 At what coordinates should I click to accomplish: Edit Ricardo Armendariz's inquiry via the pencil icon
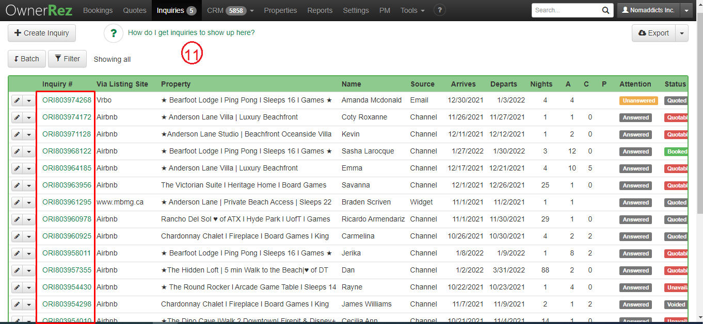[17, 219]
